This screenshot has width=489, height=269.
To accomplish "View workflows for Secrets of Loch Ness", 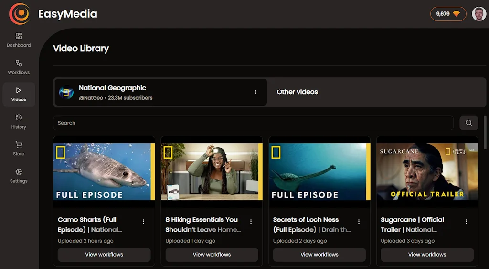I will point(319,254).
